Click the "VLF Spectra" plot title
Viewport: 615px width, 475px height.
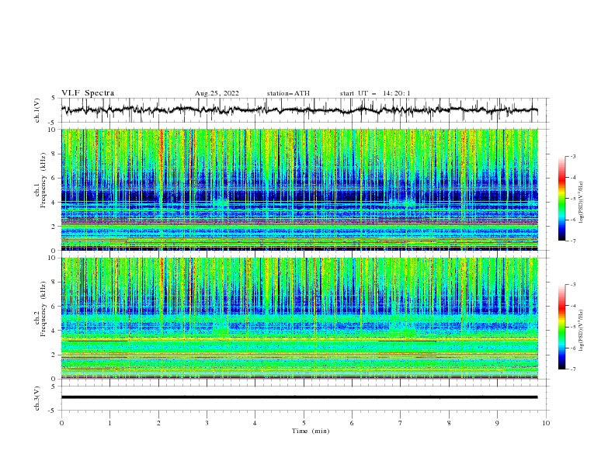pyautogui.click(x=88, y=93)
